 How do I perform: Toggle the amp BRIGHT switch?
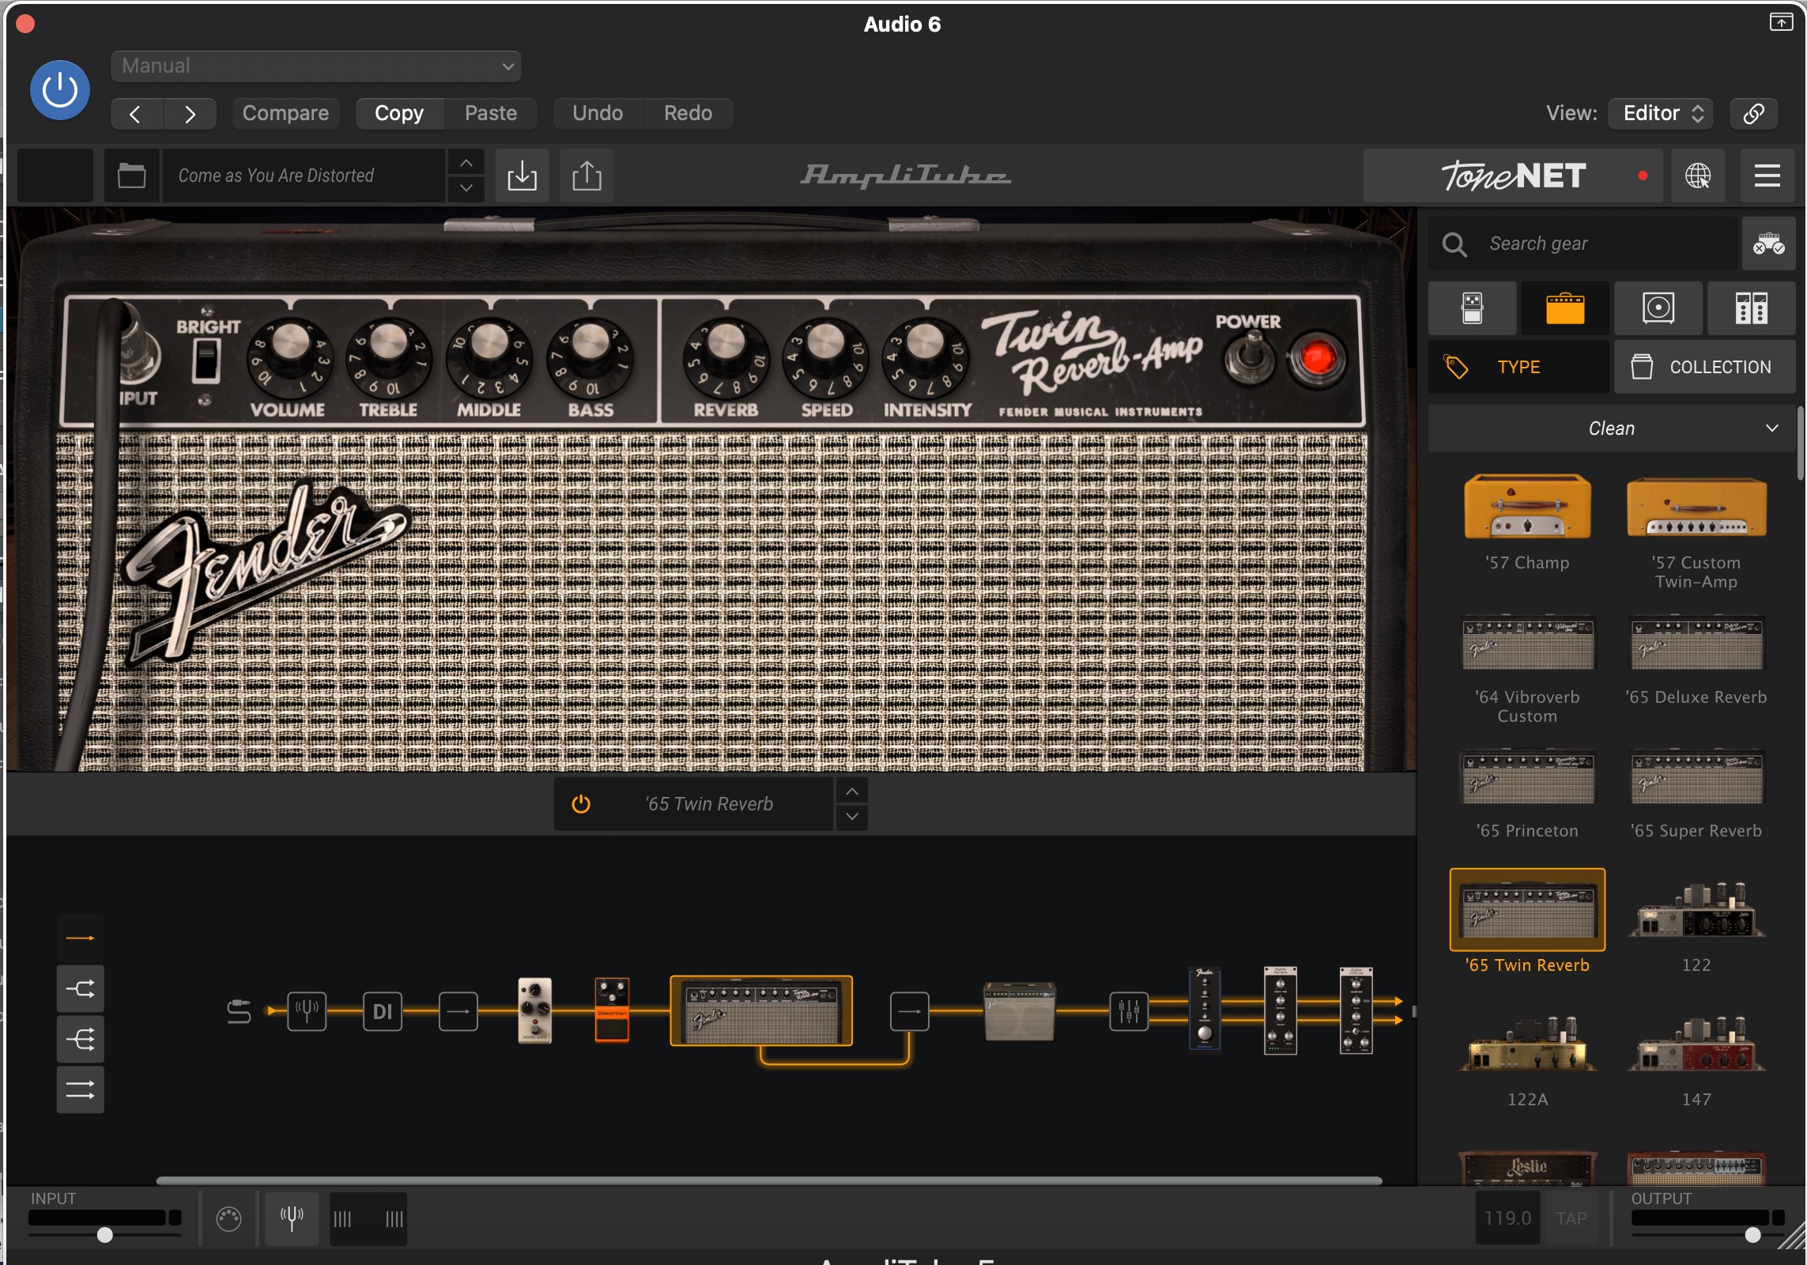click(x=206, y=361)
